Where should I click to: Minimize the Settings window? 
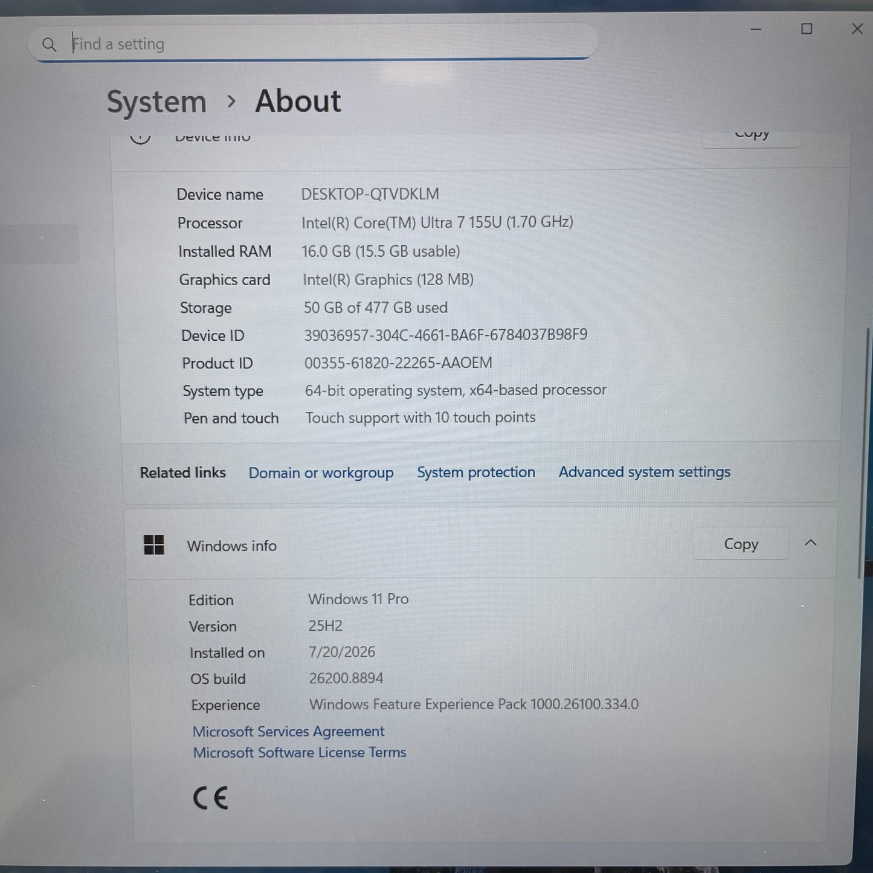pos(756,29)
